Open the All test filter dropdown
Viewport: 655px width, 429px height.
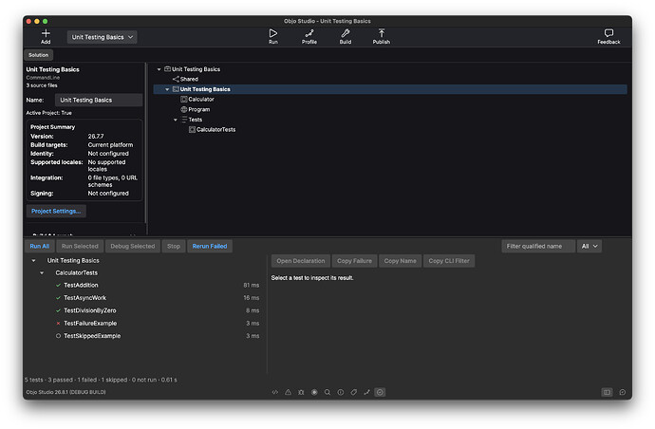589,247
